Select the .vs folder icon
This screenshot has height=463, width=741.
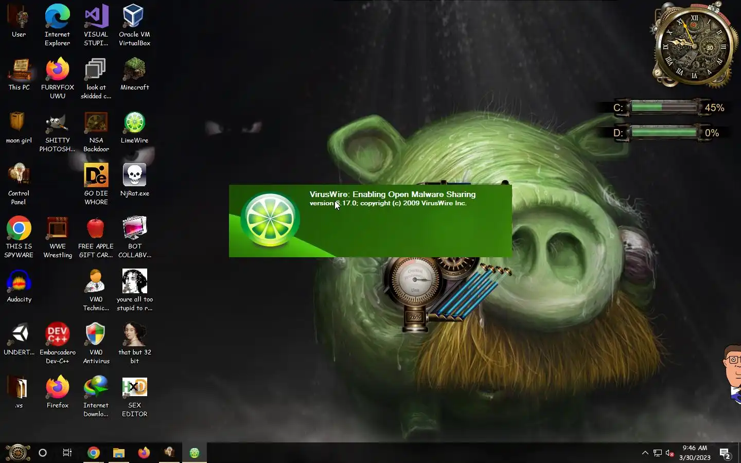point(19,392)
